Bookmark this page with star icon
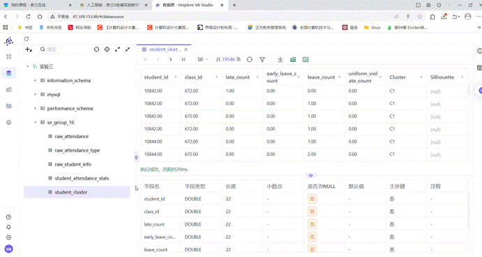This screenshot has width=482, height=257. (x=420, y=17)
